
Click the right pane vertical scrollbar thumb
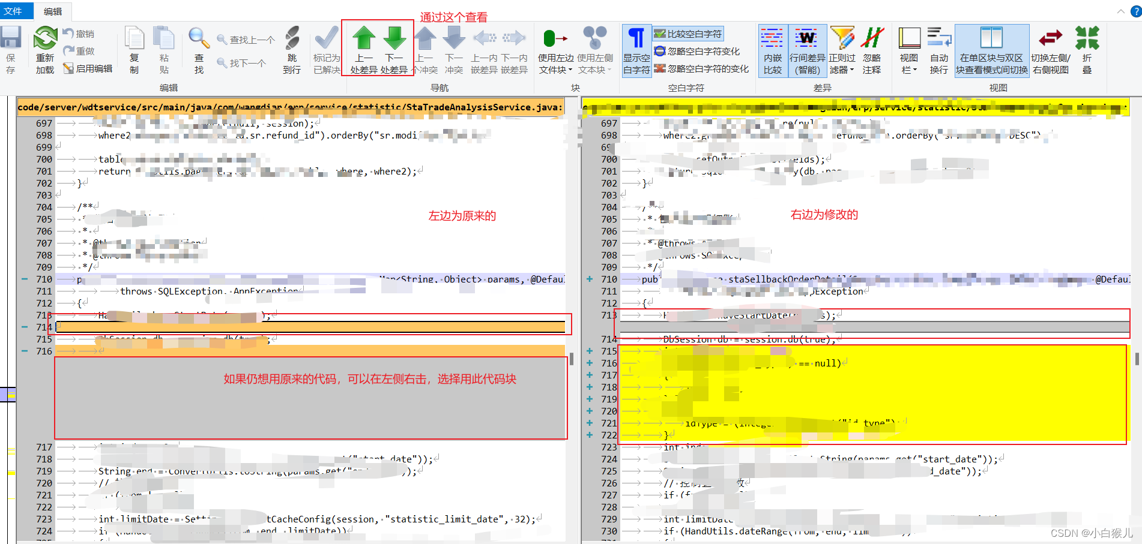pos(1137,359)
